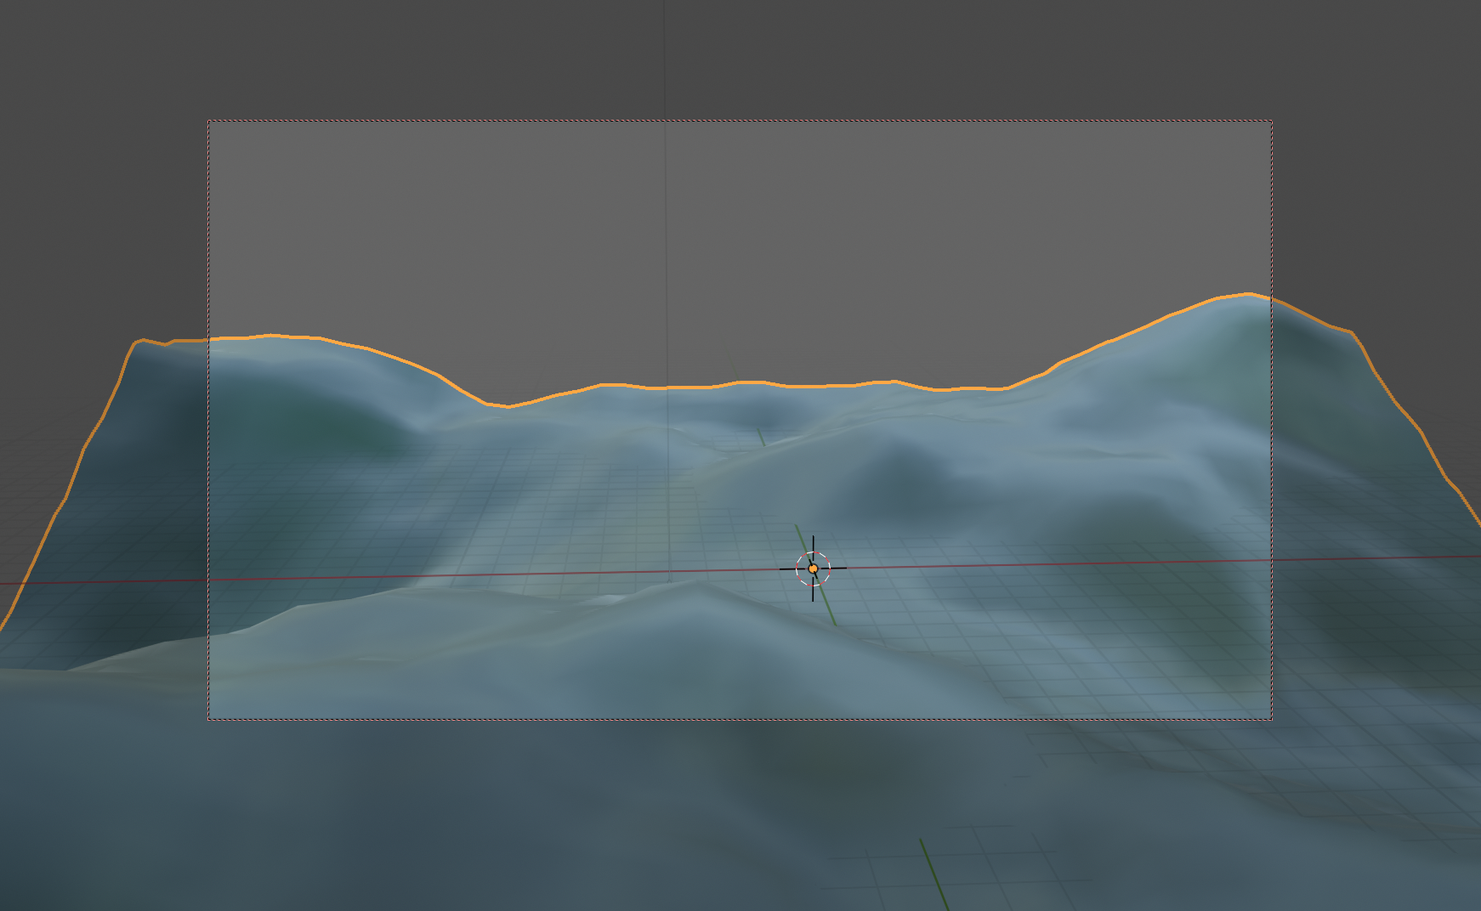The height and width of the screenshot is (911, 1481).
Task: Click the dark background above the camera frame
Action: [x=740, y=59]
